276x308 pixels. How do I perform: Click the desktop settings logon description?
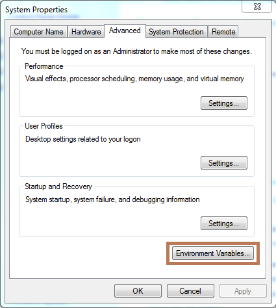83,139
